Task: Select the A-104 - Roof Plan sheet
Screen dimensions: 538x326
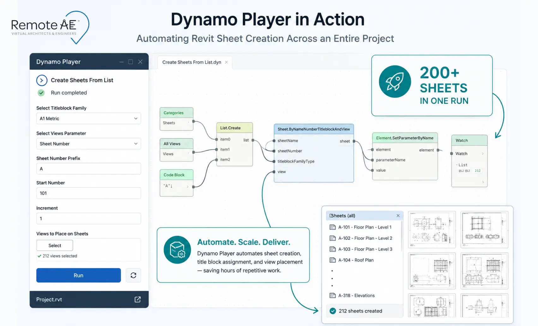Action: (x=364, y=260)
